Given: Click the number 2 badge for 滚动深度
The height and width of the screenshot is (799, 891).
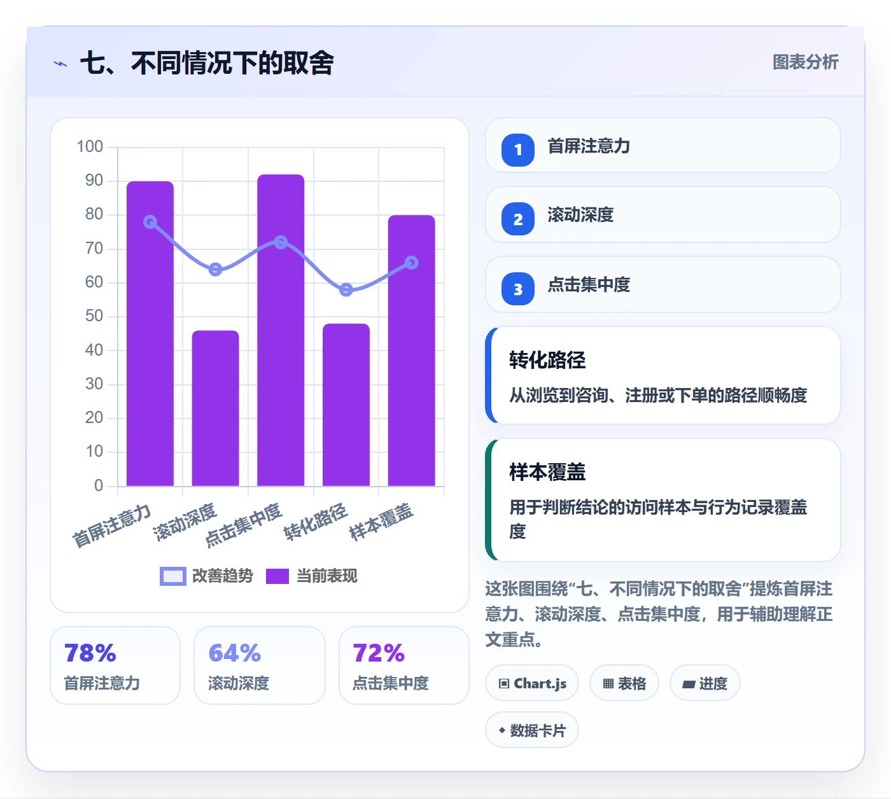Looking at the screenshot, I should [x=518, y=219].
